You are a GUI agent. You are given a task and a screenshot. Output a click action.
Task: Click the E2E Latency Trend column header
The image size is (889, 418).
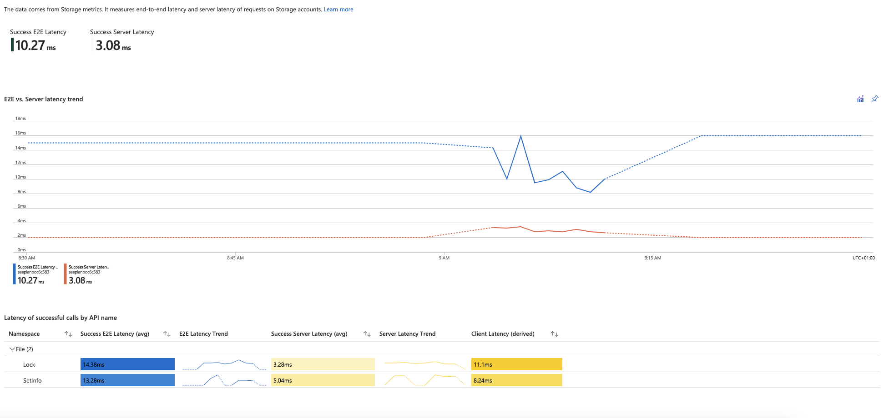click(x=203, y=334)
